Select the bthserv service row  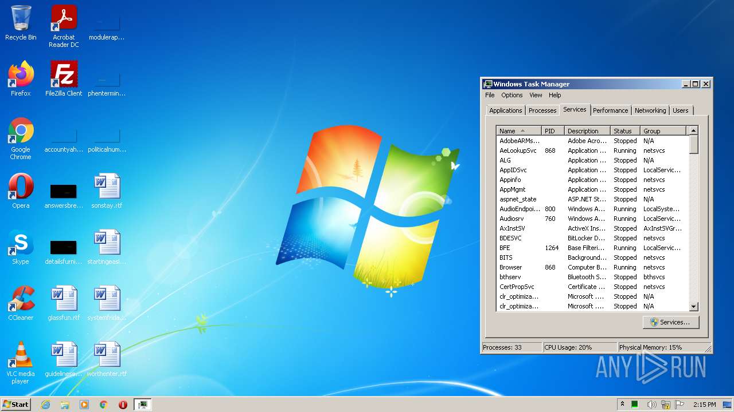coord(592,277)
